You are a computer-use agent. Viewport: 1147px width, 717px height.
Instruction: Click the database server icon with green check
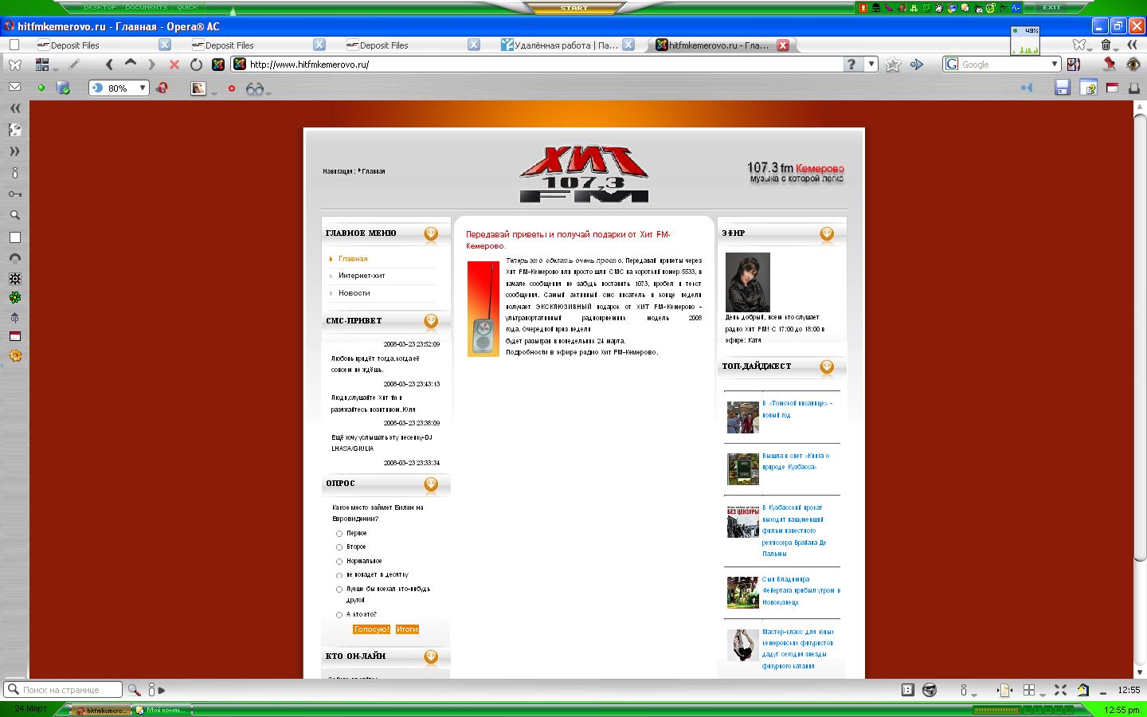[x=63, y=88]
